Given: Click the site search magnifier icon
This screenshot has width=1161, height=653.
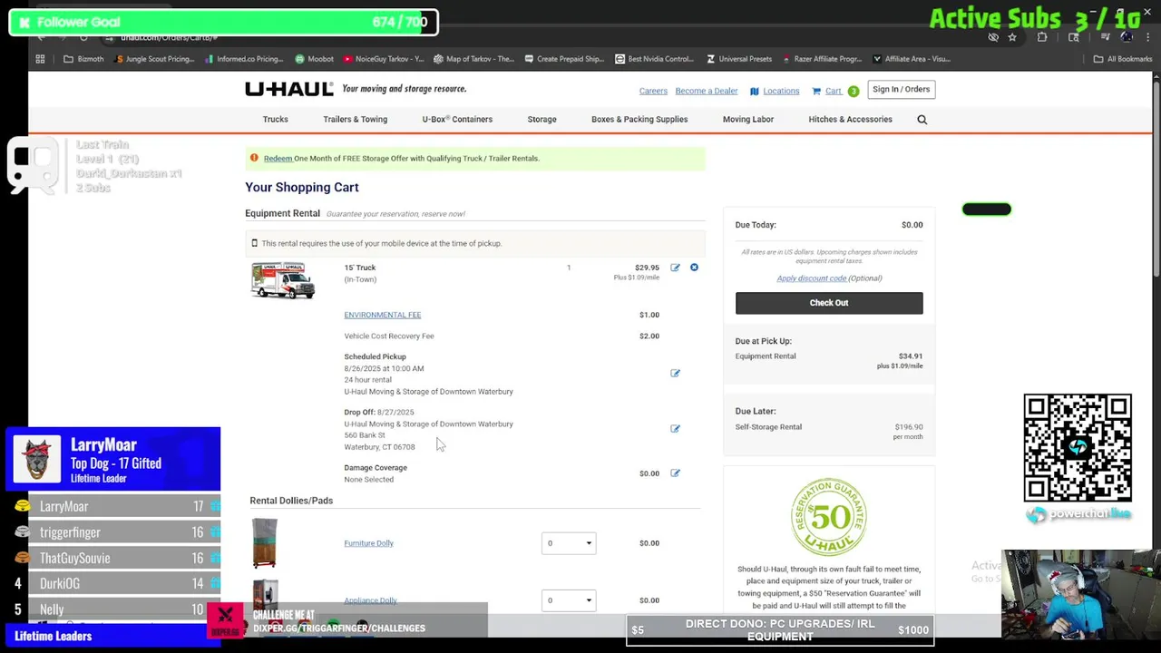Looking at the screenshot, I should click(922, 120).
